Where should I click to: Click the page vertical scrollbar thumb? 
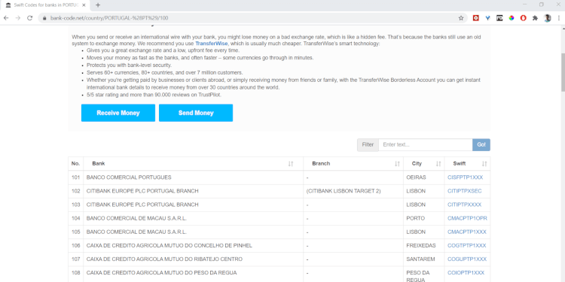(x=563, y=72)
